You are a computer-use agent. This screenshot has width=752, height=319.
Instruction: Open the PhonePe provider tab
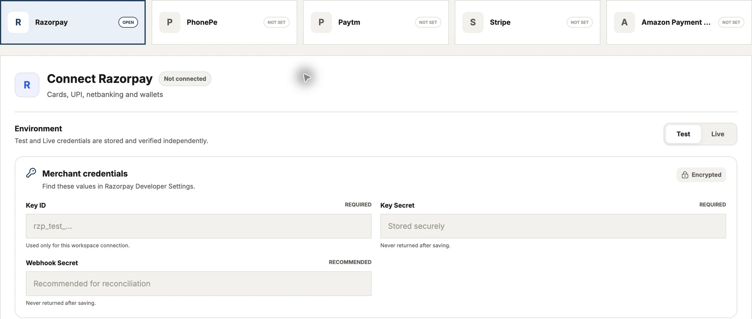click(224, 22)
